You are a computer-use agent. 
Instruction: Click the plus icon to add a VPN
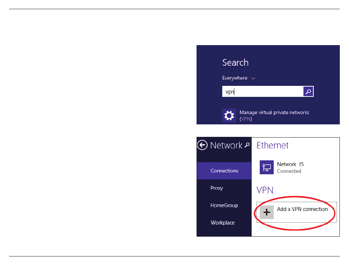point(267,212)
